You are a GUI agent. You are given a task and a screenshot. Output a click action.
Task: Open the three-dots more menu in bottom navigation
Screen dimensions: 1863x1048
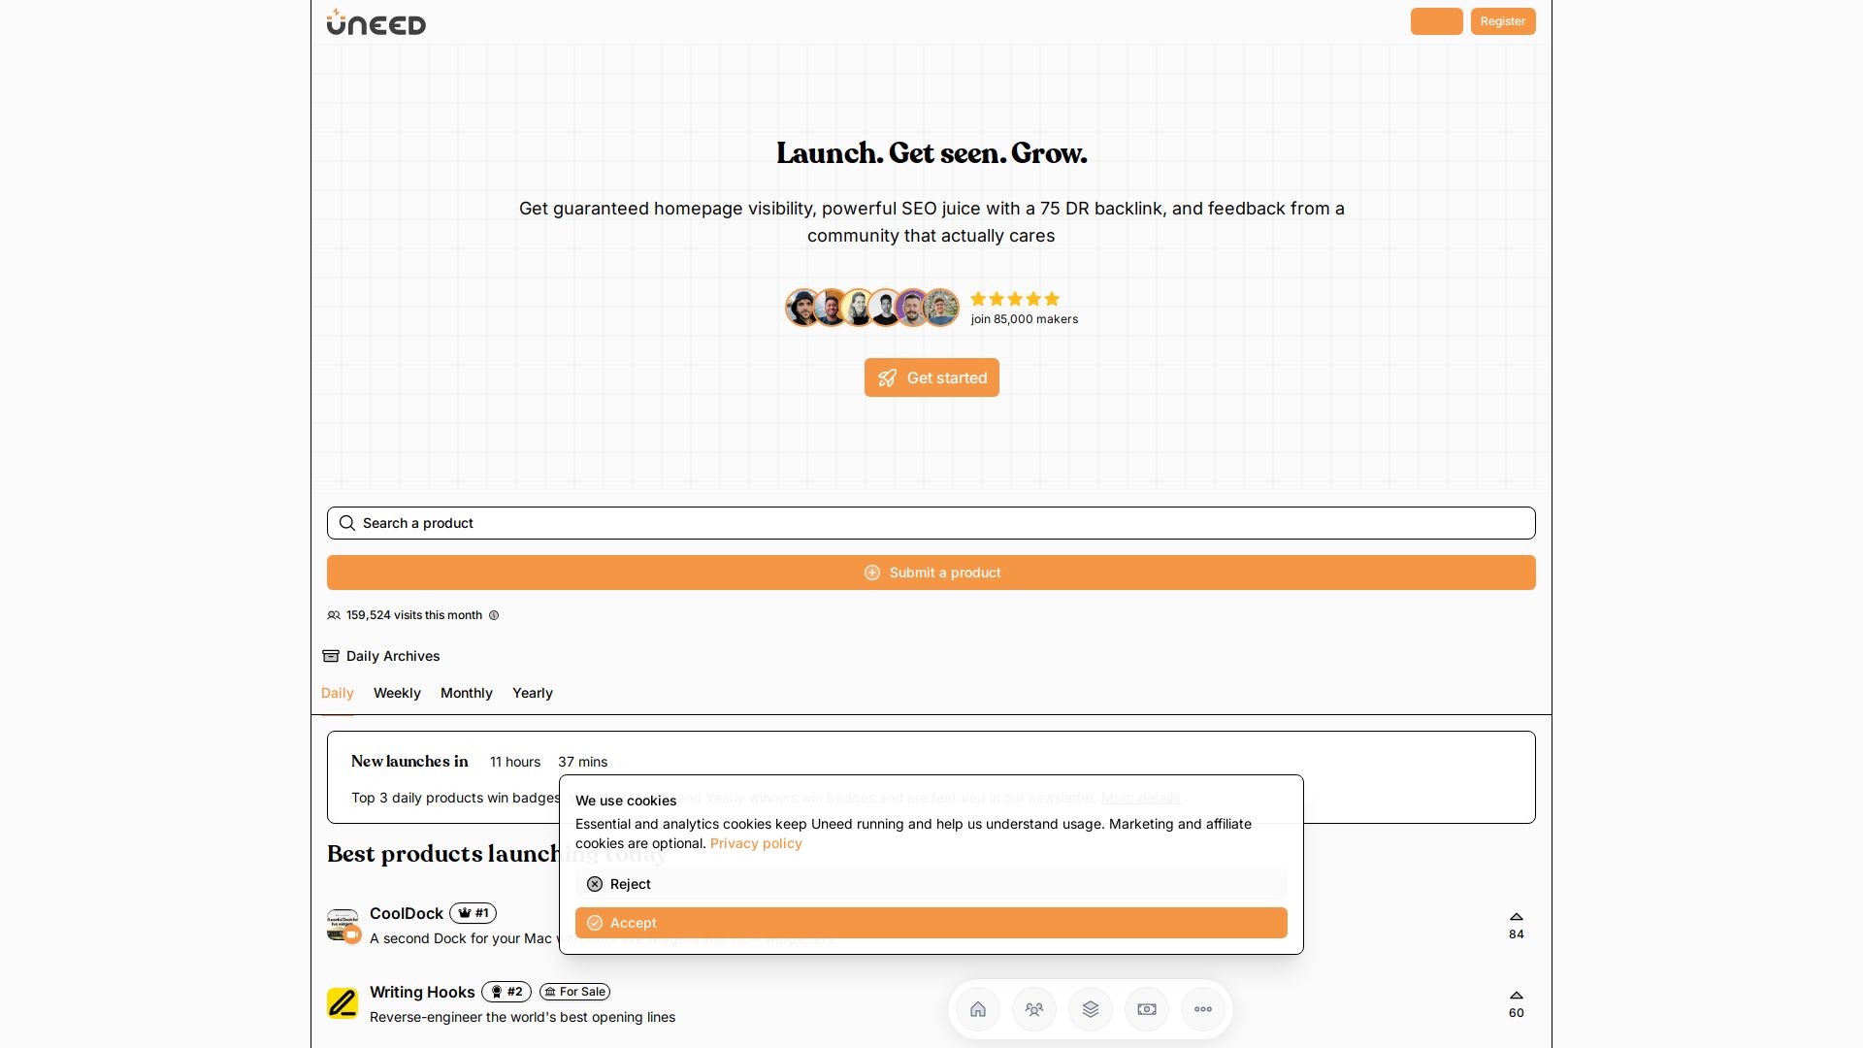tap(1203, 1009)
